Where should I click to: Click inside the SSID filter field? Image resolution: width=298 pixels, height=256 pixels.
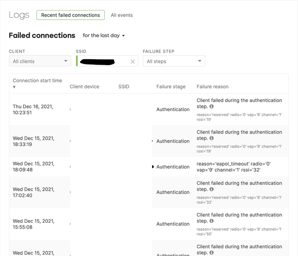coord(103,61)
